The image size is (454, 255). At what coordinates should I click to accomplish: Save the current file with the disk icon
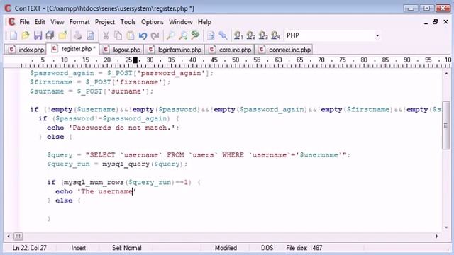coord(38,35)
